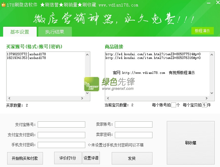Select buyer account row 18219341353

pos(26,58)
